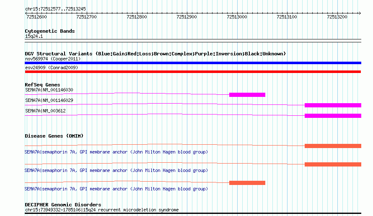Click the 72513000 ruler tick label
Screen dimensions: 373x216
pyautogui.click(x=237, y=17)
